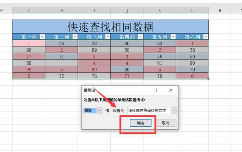Image resolution: width=242 pixels, height=152 pixels.
Task: Click value 1 in 第一列
Action: 29,43
